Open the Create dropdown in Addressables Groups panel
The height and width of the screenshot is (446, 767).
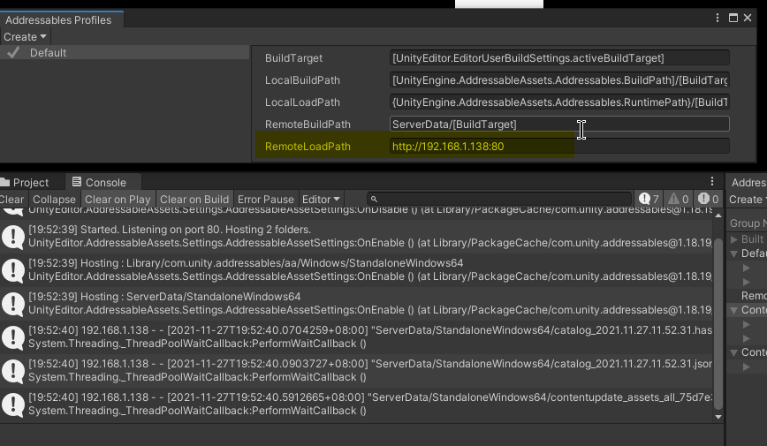coord(748,199)
